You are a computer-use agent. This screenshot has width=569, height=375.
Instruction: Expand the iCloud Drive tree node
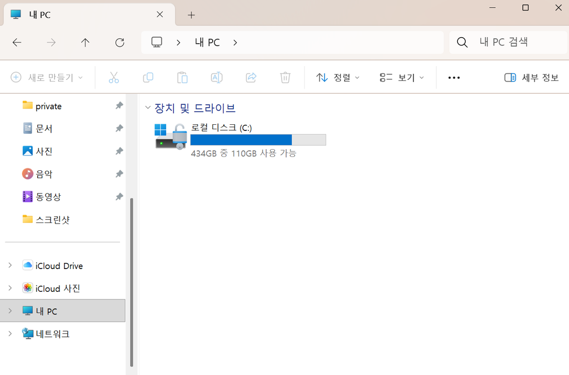[x=10, y=265]
